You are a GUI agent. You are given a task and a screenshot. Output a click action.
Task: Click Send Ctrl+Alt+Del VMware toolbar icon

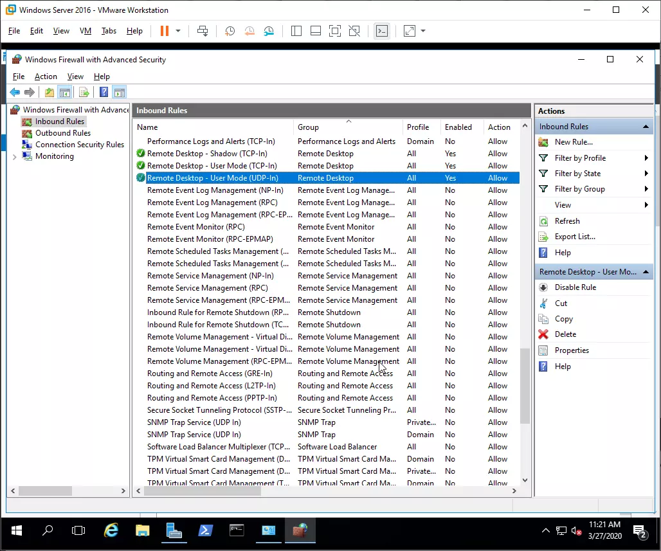tap(203, 31)
